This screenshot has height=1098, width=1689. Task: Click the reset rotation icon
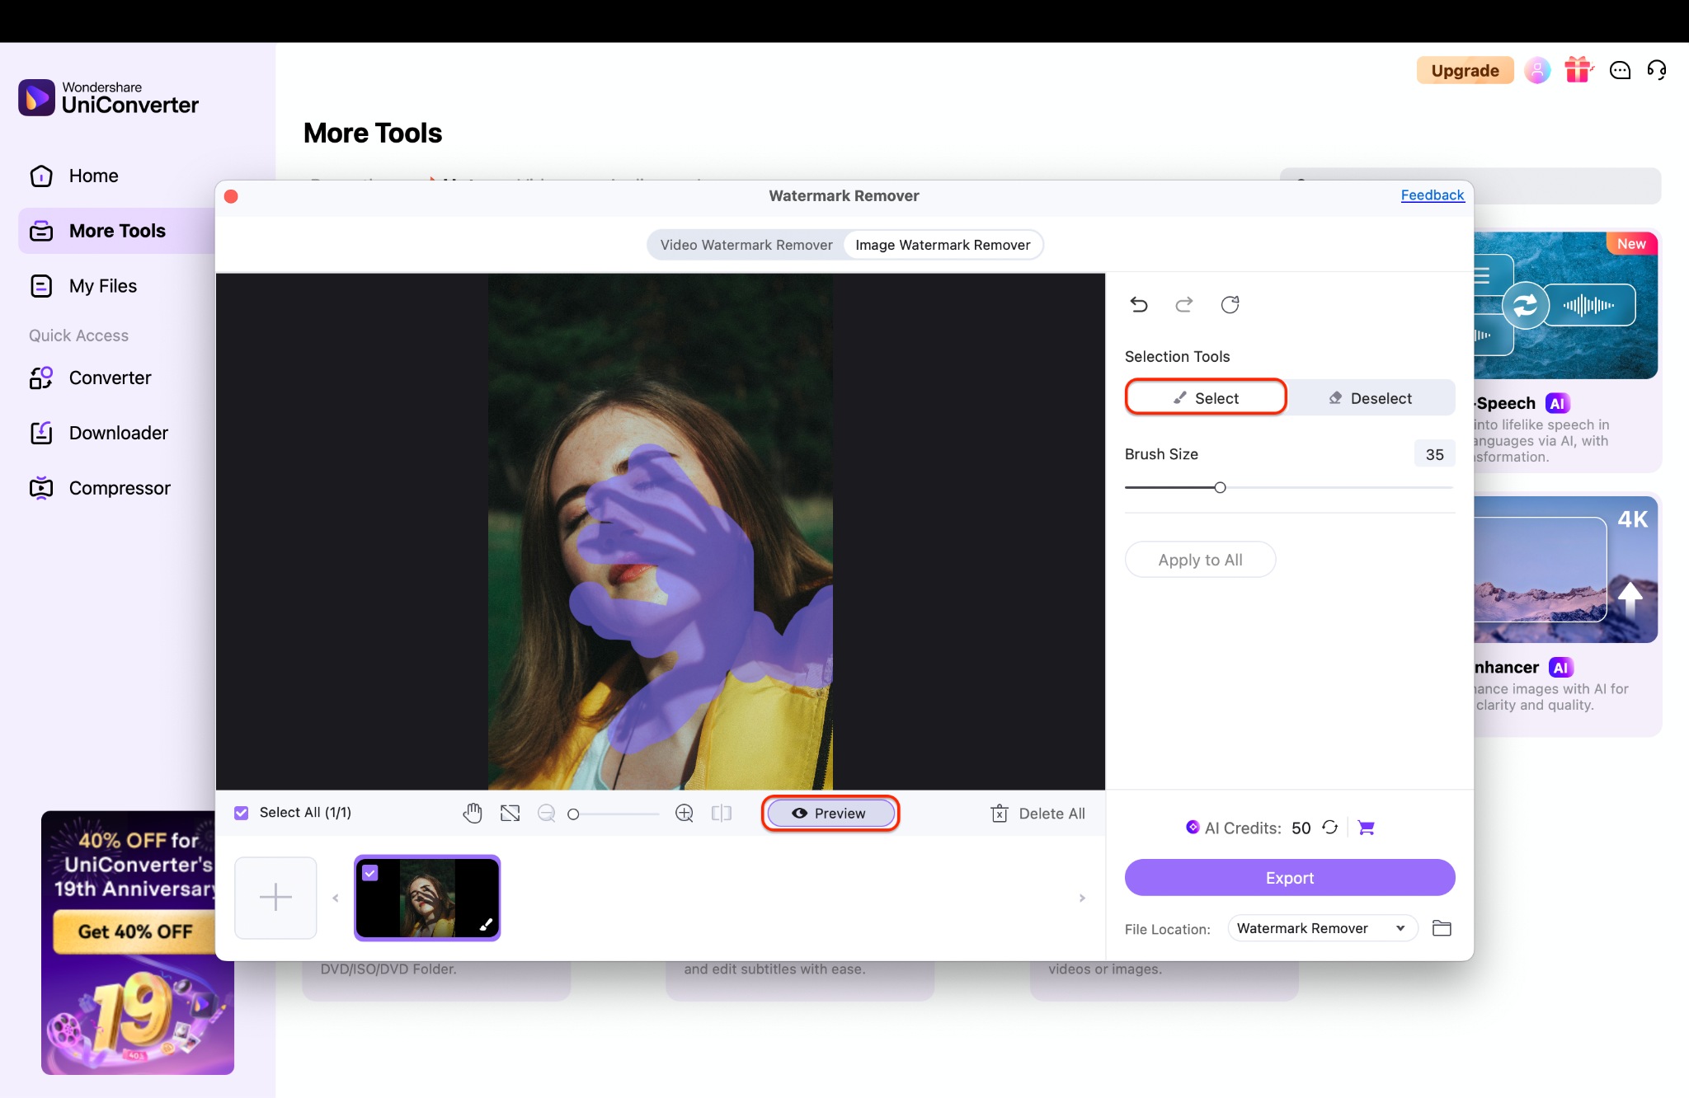point(1230,305)
